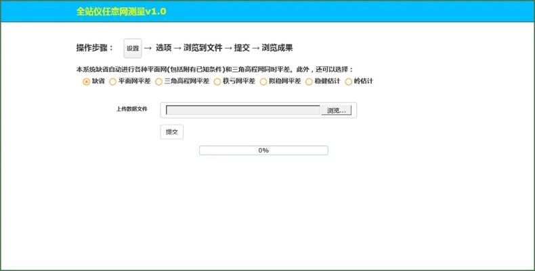Click the 0% upload progress bar

pyautogui.click(x=263, y=150)
